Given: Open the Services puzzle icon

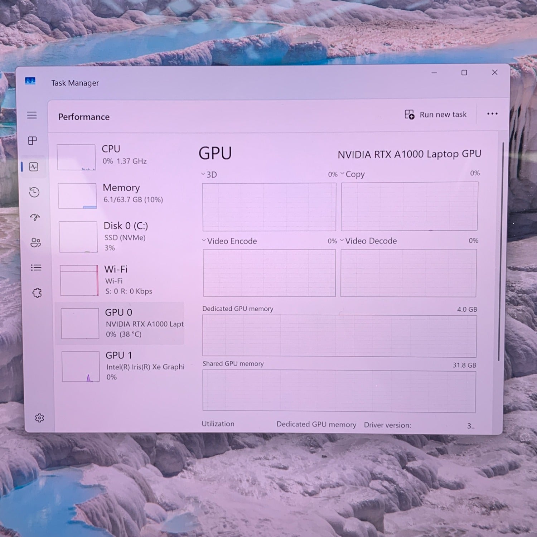Looking at the screenshot, I should click(x=37, y=293).
